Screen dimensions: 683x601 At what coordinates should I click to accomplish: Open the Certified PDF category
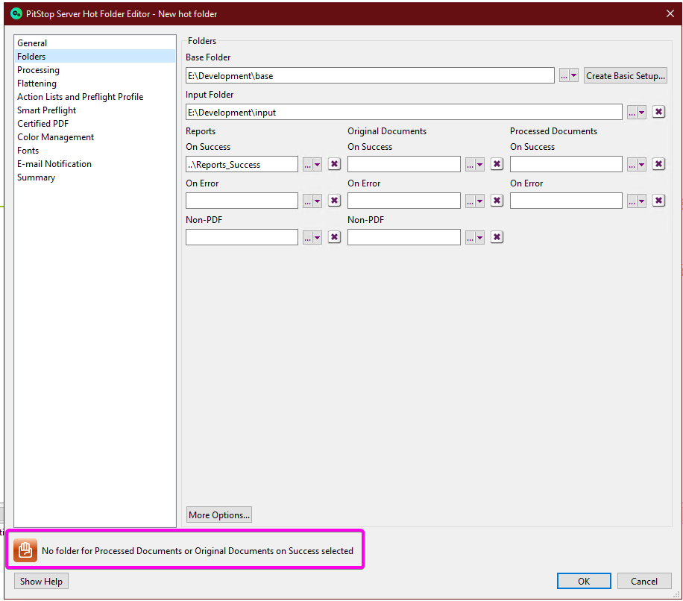(95, 124)
